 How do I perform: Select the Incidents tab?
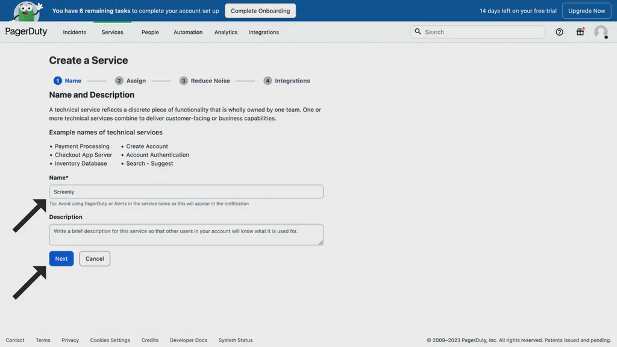coord(74,32)
